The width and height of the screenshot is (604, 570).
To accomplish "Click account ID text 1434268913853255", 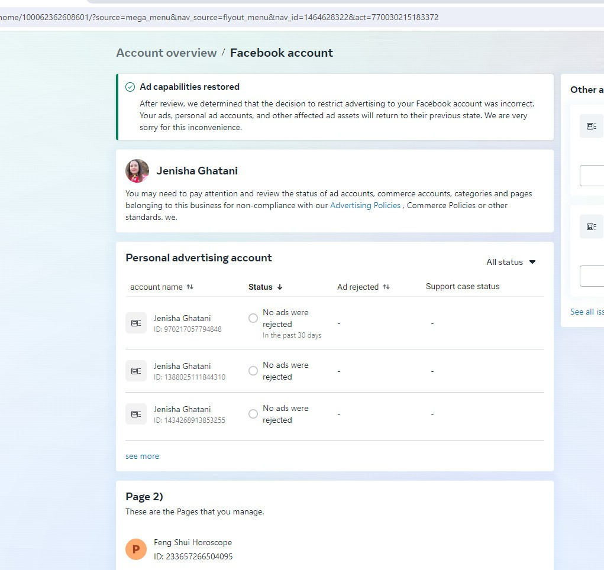I will click(189, 420).
